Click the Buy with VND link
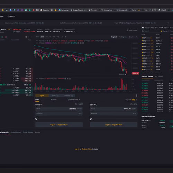 click(x=131, y=100)
